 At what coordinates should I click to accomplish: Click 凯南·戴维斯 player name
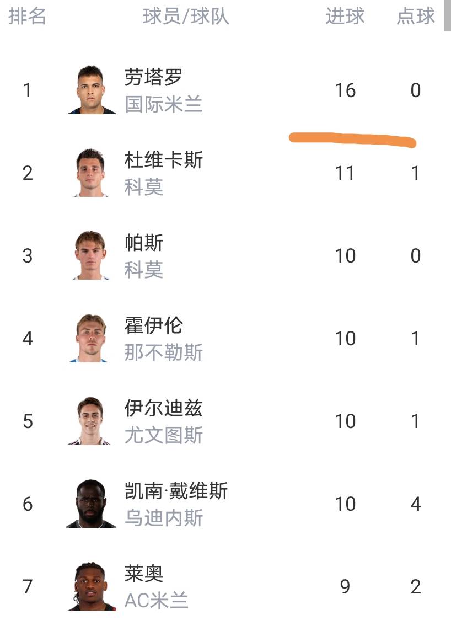tap(176, 491)
